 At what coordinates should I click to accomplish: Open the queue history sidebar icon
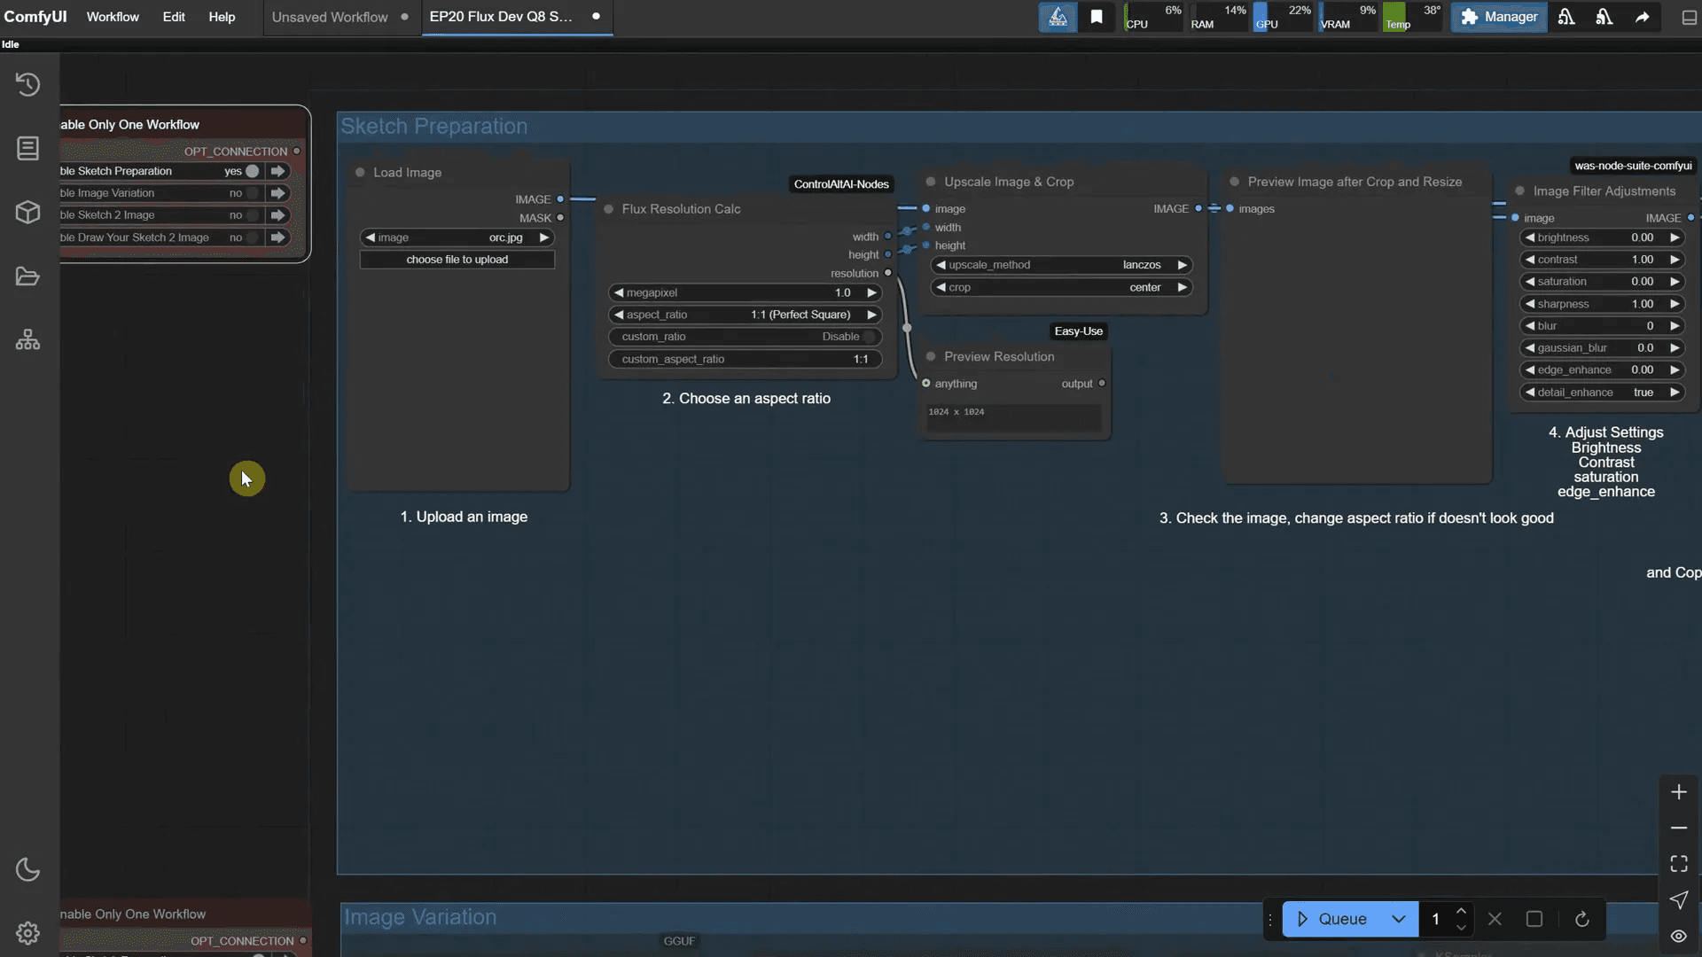28,84
